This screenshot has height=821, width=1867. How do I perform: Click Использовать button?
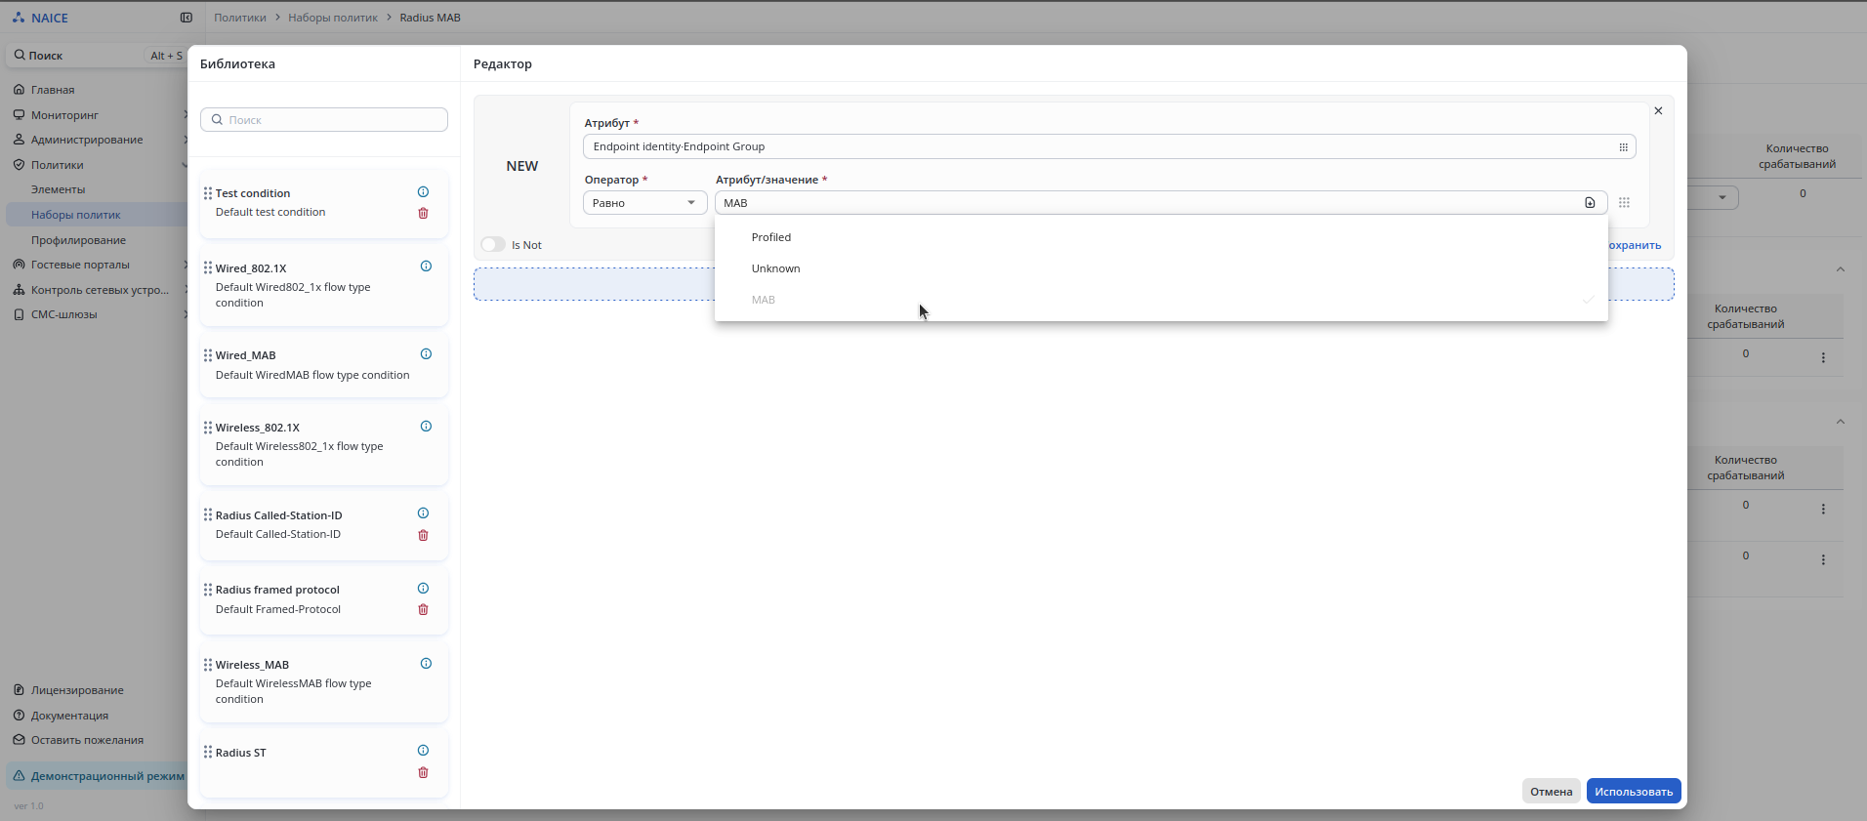pos(1634,791)
